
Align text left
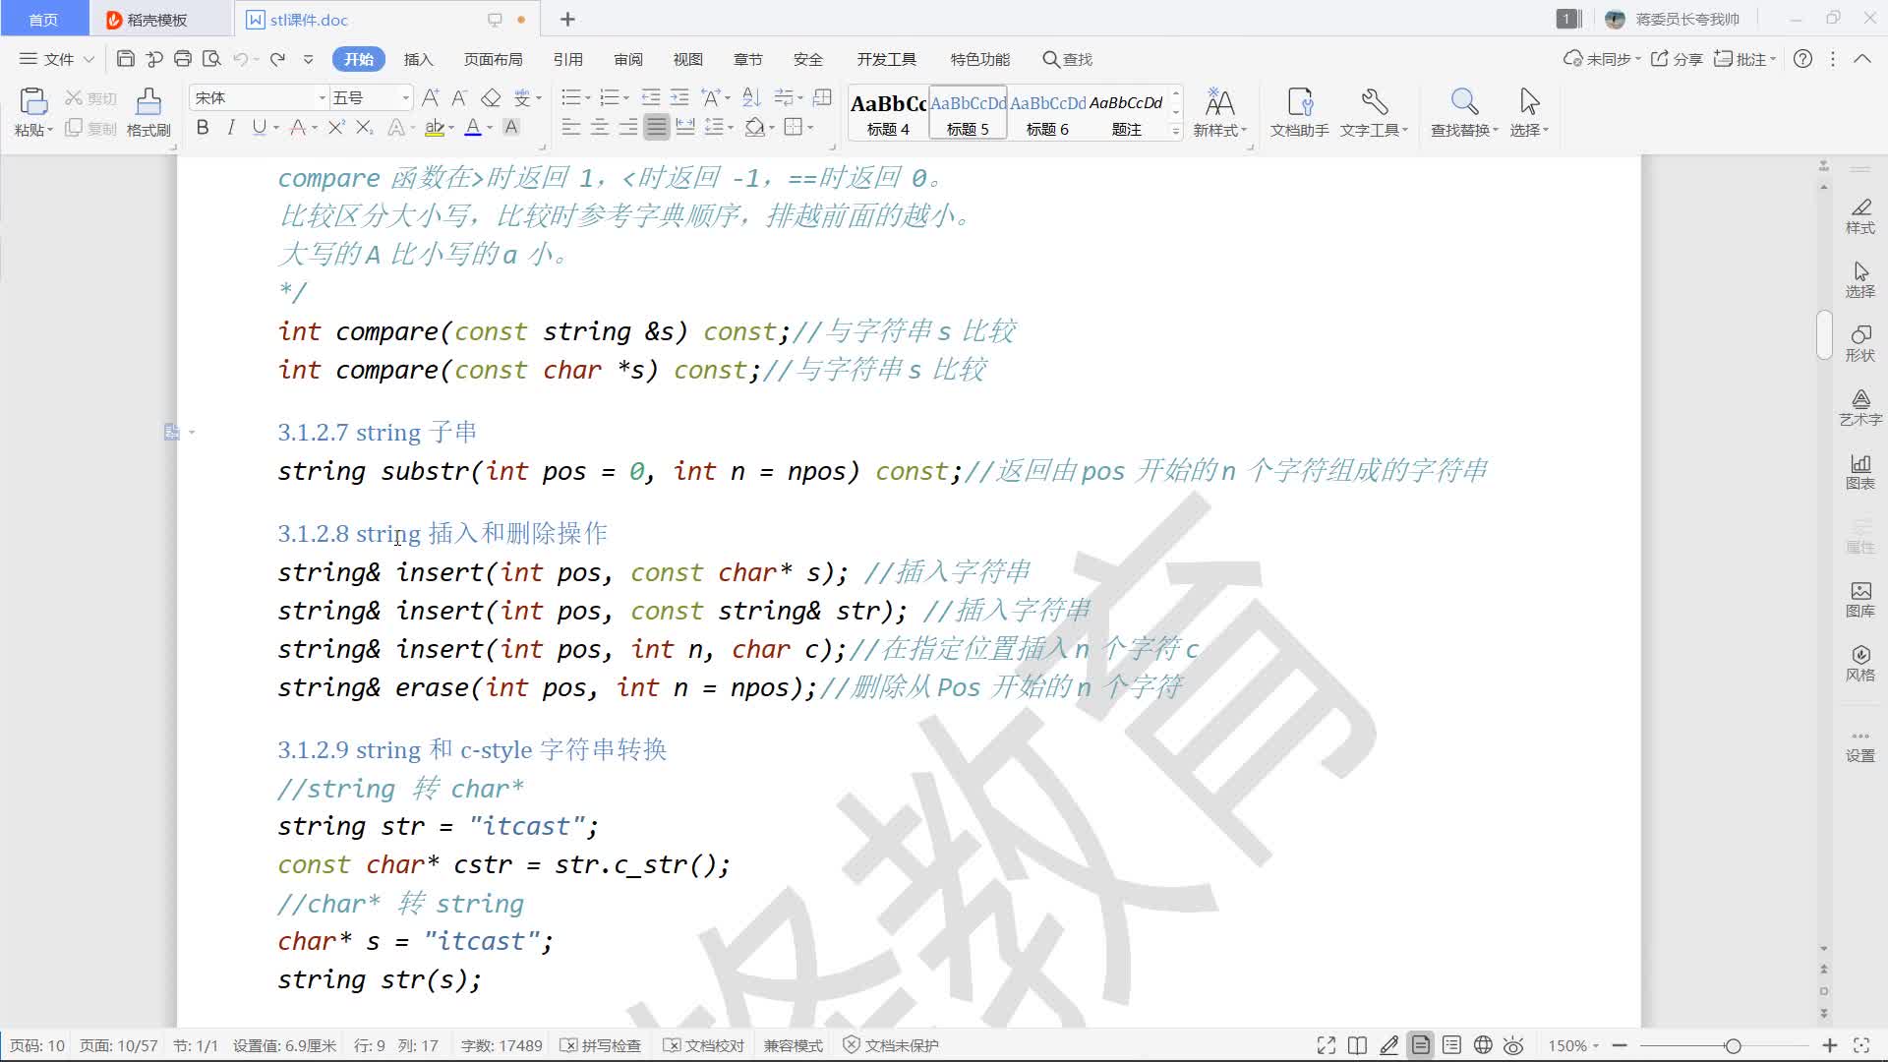570,127
